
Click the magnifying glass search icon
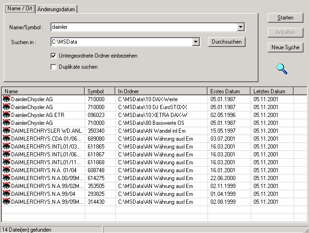pyautogui.click(x=282, y=69)
